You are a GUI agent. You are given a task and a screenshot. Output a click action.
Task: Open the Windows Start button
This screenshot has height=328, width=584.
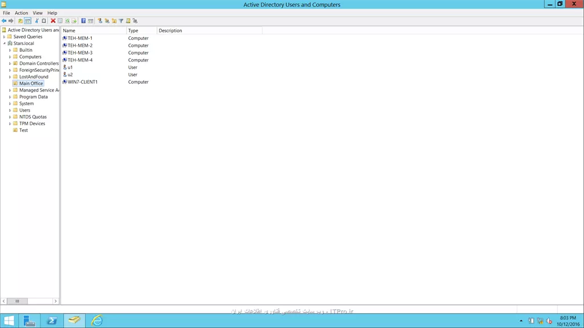pos(9,321)
